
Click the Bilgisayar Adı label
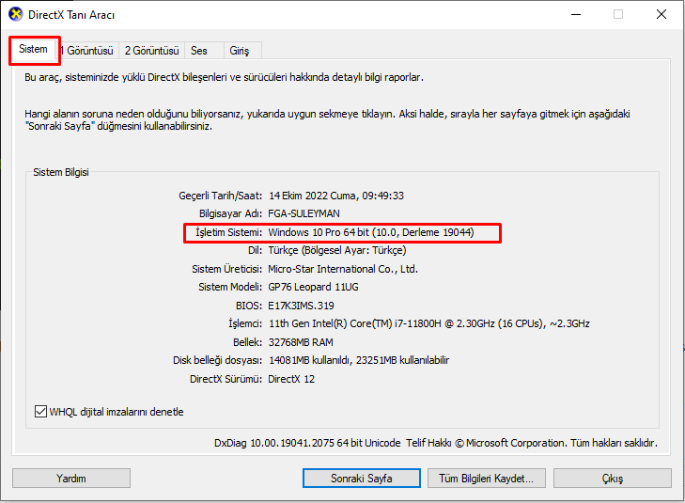click(230, 213)
